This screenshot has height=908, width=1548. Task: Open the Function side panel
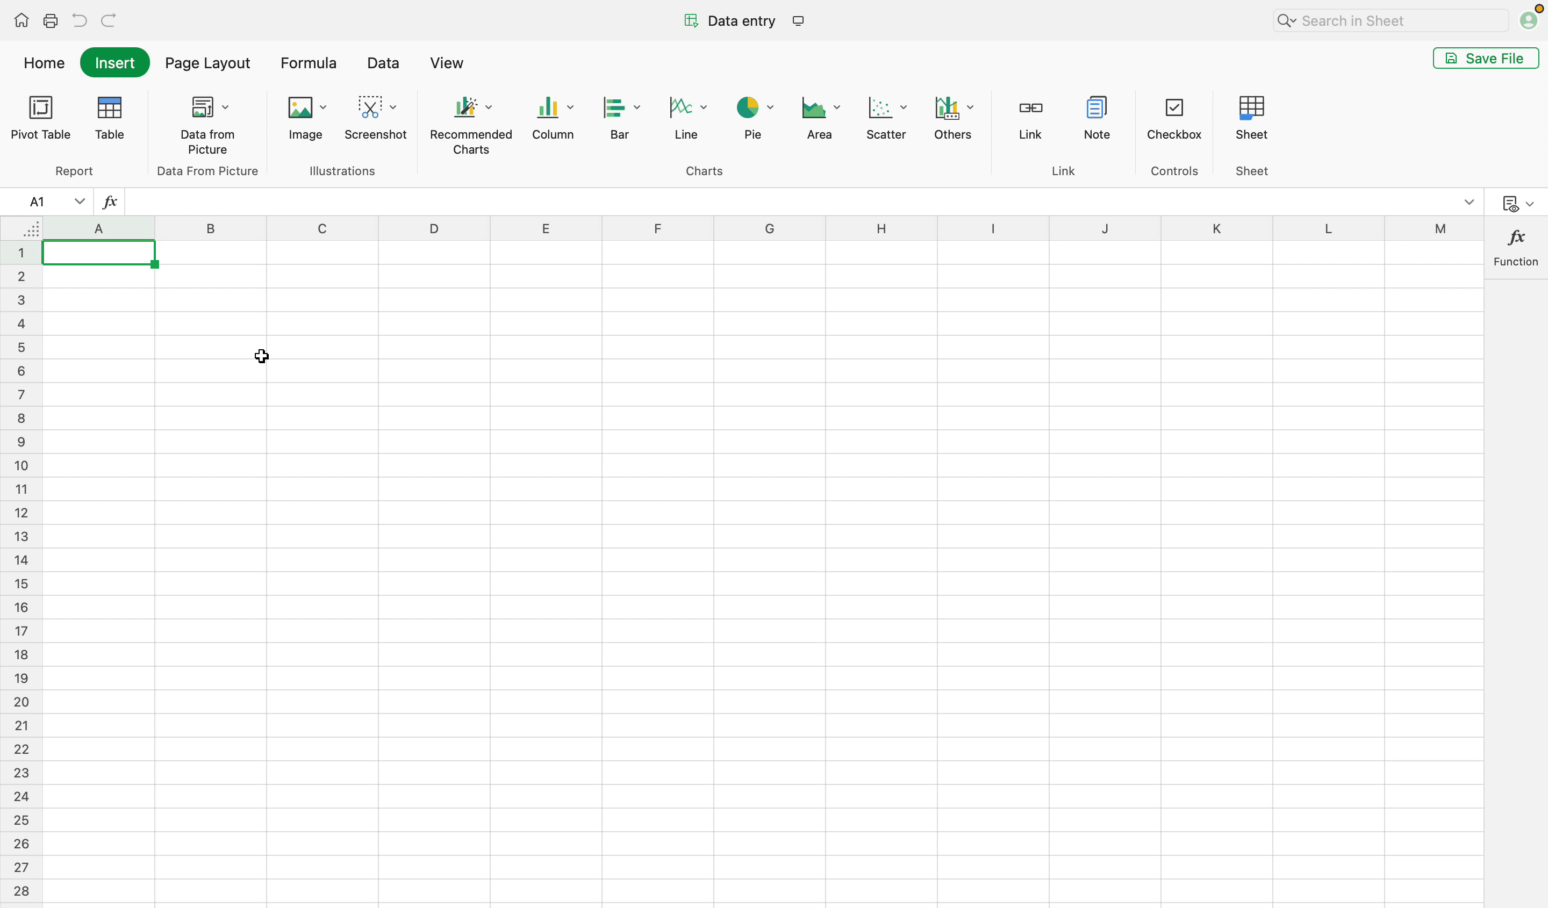click(1515, 247)
